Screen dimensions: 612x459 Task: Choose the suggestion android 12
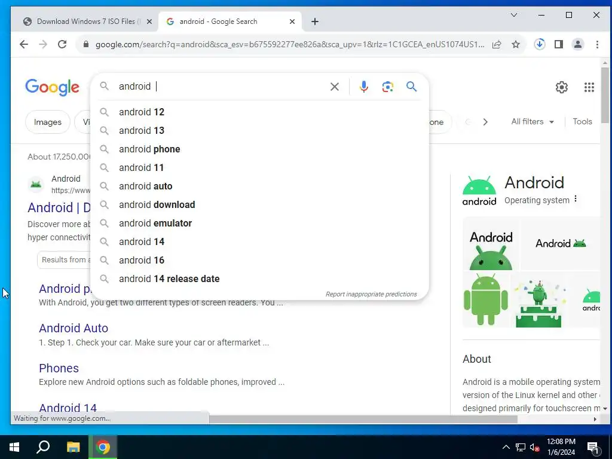259,112
